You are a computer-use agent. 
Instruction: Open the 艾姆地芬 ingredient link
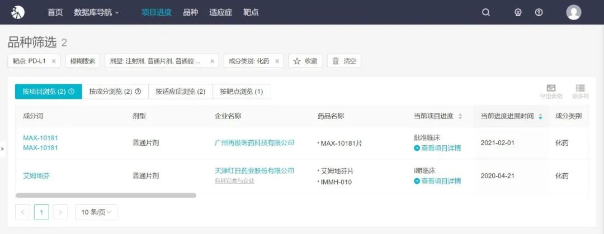(36, 176)
